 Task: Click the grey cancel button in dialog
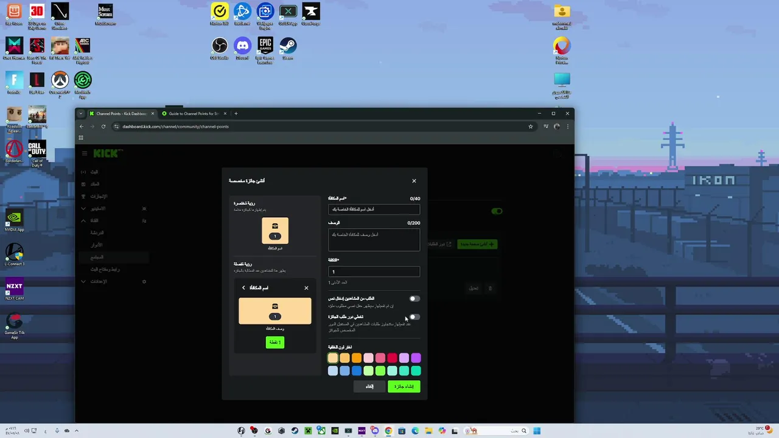369,386
